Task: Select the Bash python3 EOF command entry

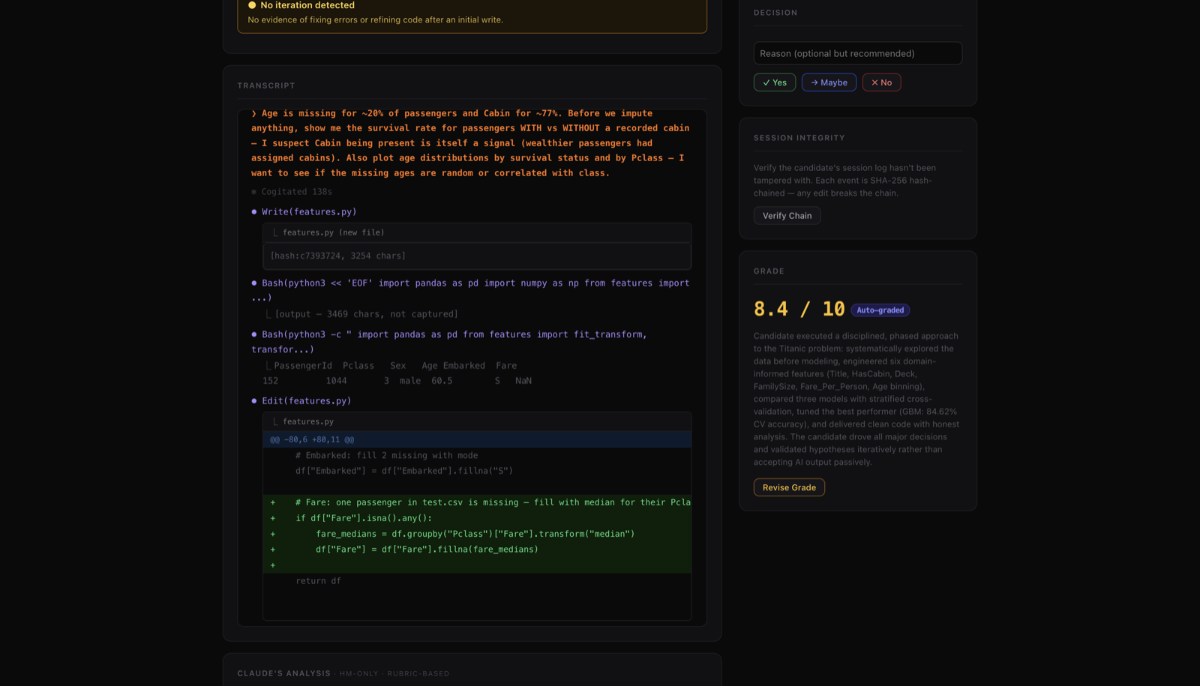Action: click(470, 290)
